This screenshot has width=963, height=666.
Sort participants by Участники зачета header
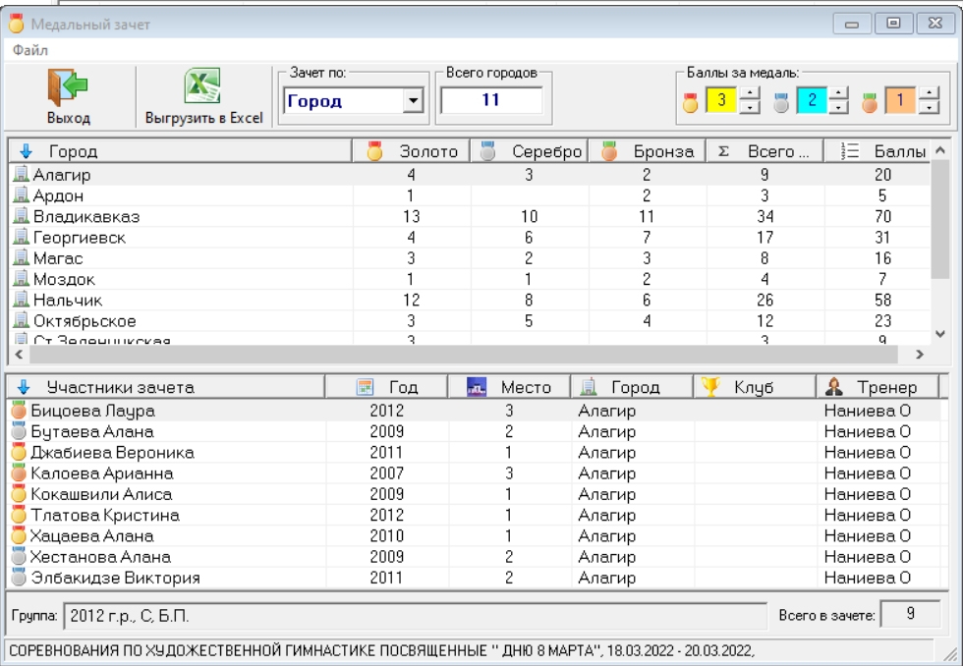(120, 387)
